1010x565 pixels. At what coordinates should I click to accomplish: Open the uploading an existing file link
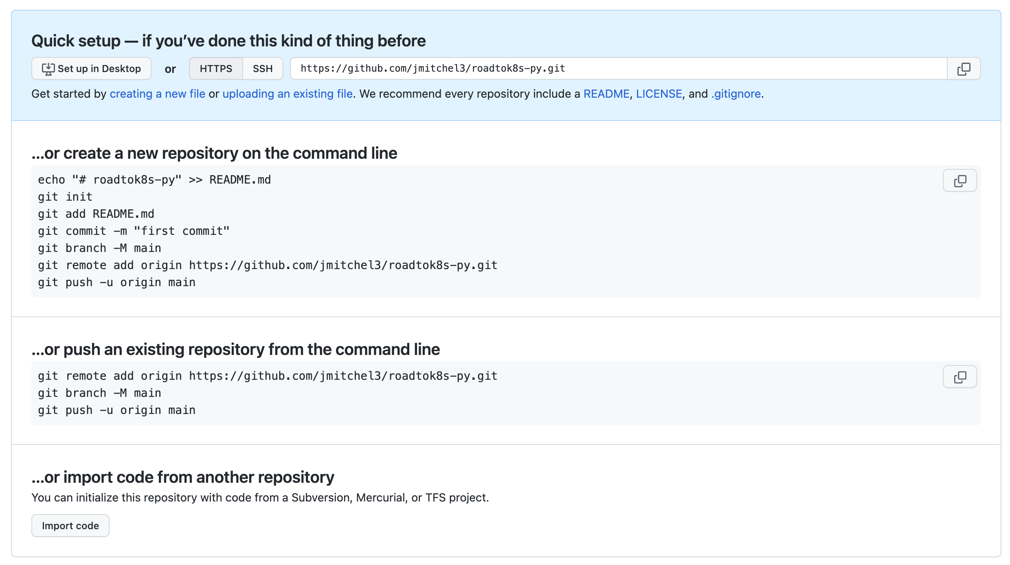(x=287, y=94)
